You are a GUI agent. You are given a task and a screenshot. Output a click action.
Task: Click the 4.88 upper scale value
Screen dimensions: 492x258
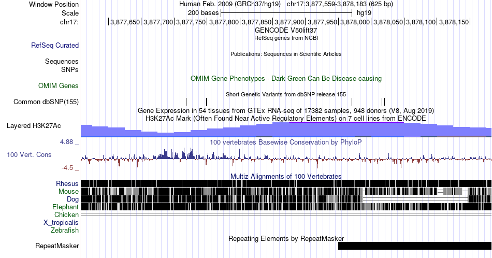[x=66, y=142]
